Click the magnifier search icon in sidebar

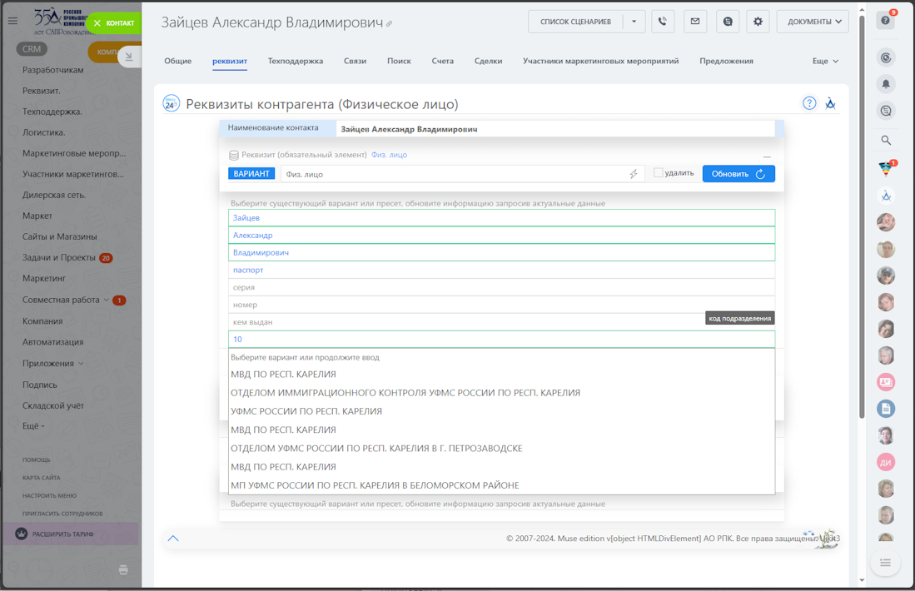click(886, 141)
